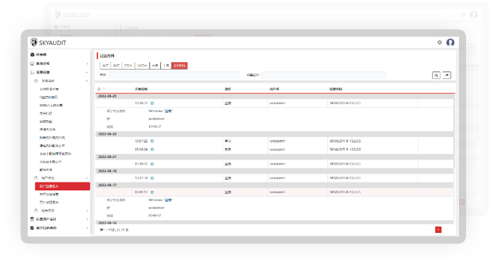The image size is (491, 265).
Task: Open detail icon in the 2022-06-21 entry
Action: tap(152, 164)
